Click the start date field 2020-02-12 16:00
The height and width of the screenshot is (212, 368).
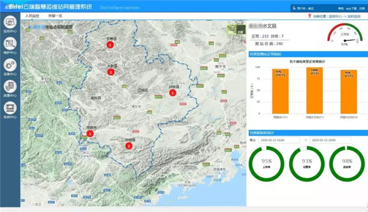(x=279, y=140)
